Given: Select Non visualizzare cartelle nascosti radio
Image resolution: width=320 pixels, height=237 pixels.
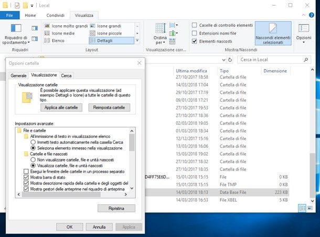Looking at the screenshot, I should 34,160.
